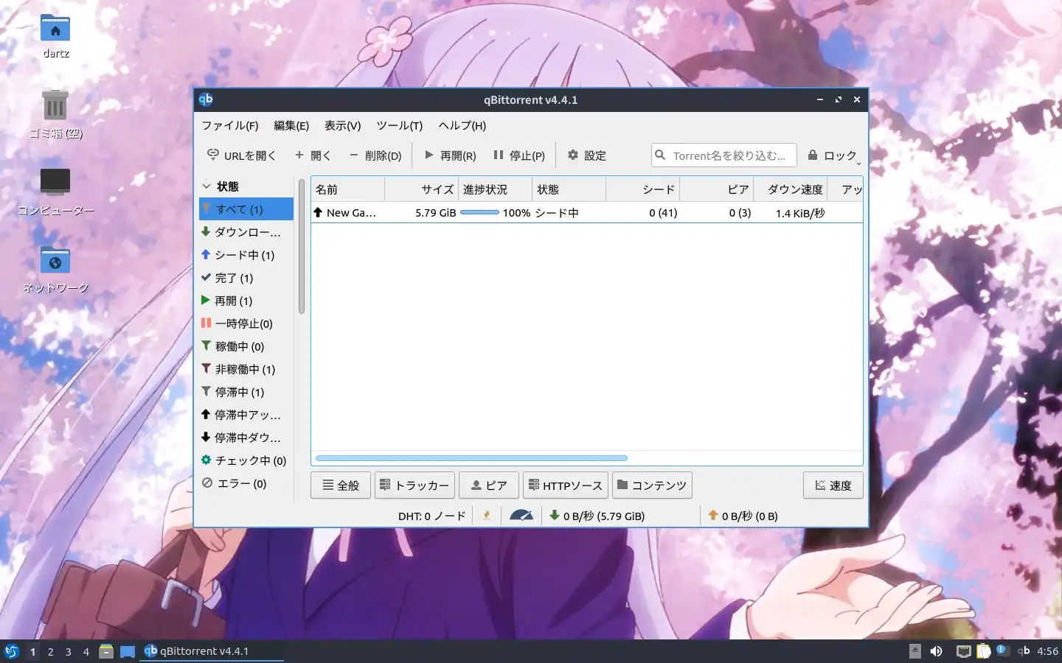The image size is (1062, 663).
Task: Switch to workspace 2 in the taskbar
Action: pos(50,651)
